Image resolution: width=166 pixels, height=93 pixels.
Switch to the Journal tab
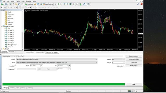[30, 88]
